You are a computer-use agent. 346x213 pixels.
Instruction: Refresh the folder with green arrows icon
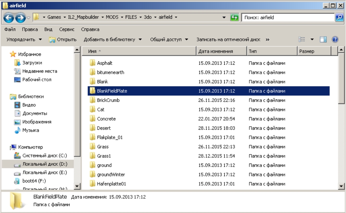tap(234, 17)
